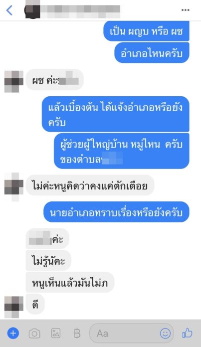
Task: Go back using the top-left chevron
Action: click(9, 10)
